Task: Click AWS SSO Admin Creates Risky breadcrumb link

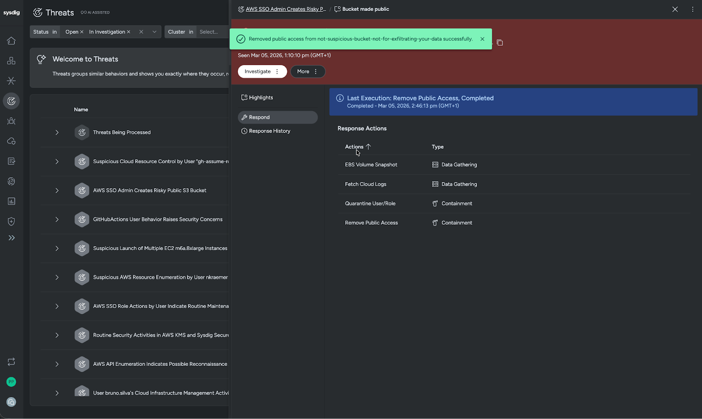Action: pyautogui.click(x=286, y=9)
